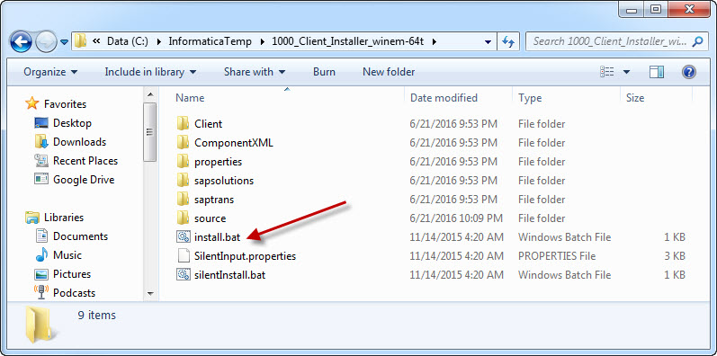Open Recent Places in navigation pane

[85, 161]
